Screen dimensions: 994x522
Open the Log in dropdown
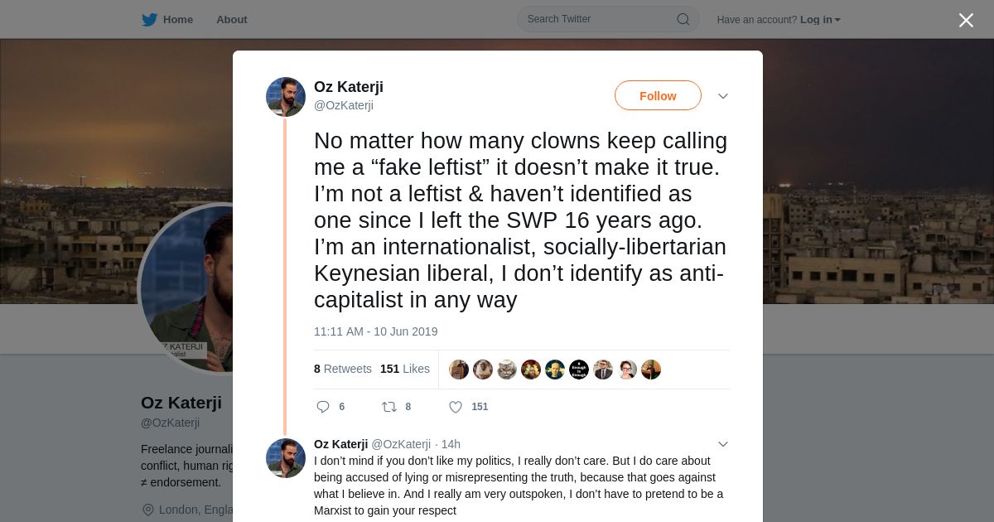point(820,20)
